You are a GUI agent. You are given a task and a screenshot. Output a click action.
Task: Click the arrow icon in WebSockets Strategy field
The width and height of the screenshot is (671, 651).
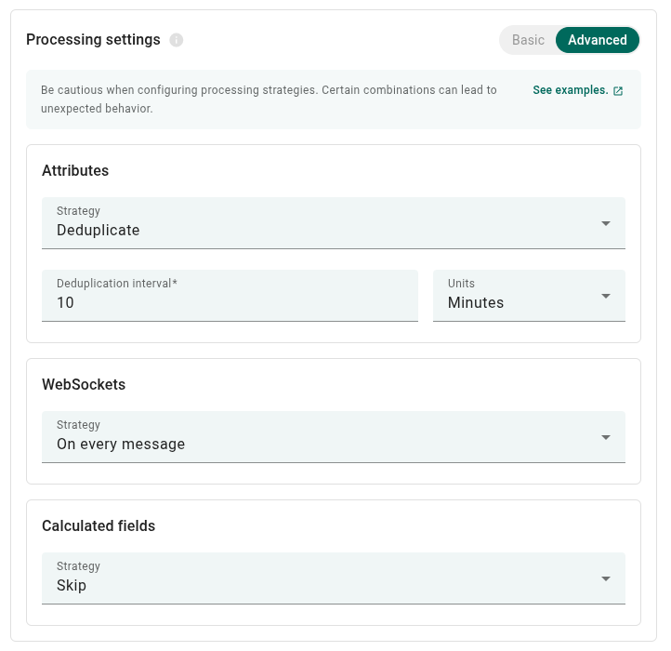[x=605, y=437]
